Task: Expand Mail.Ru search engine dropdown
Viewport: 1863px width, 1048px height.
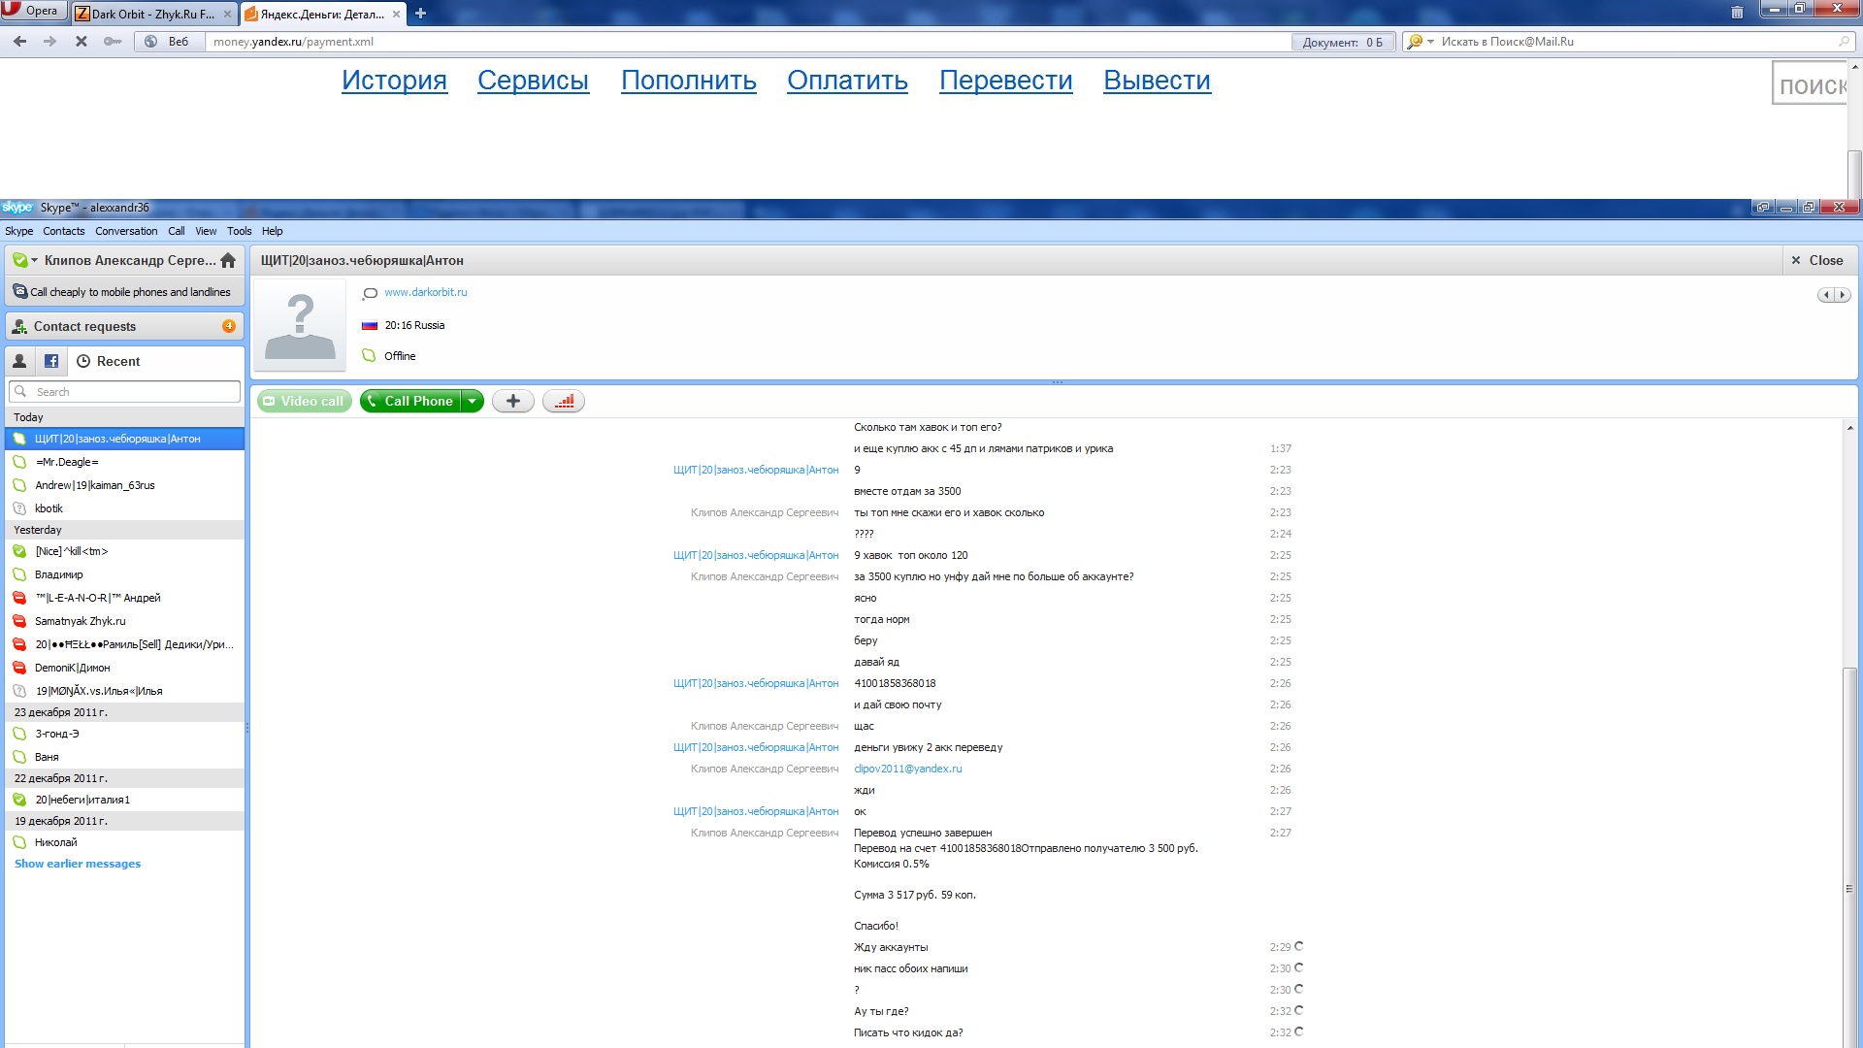Action: coord(1430,42)
